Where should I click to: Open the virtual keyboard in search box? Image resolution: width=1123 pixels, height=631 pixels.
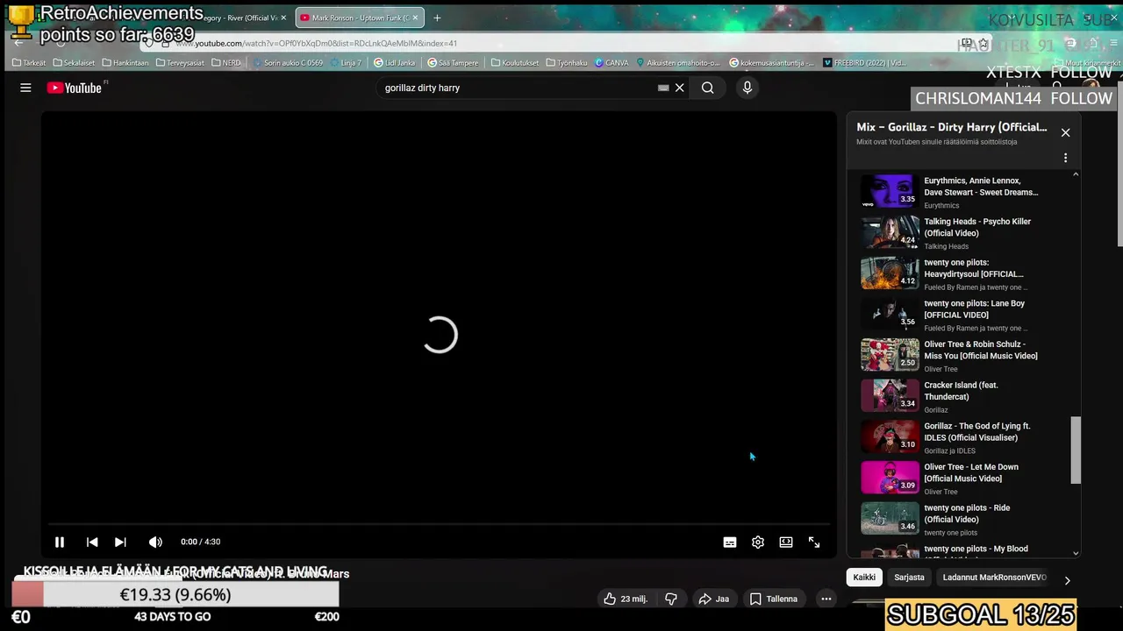point(663,88)
